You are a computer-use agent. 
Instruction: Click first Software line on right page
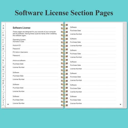pos(93,27)
